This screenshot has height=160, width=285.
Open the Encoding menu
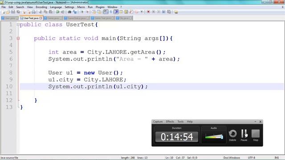click(41, 7)
